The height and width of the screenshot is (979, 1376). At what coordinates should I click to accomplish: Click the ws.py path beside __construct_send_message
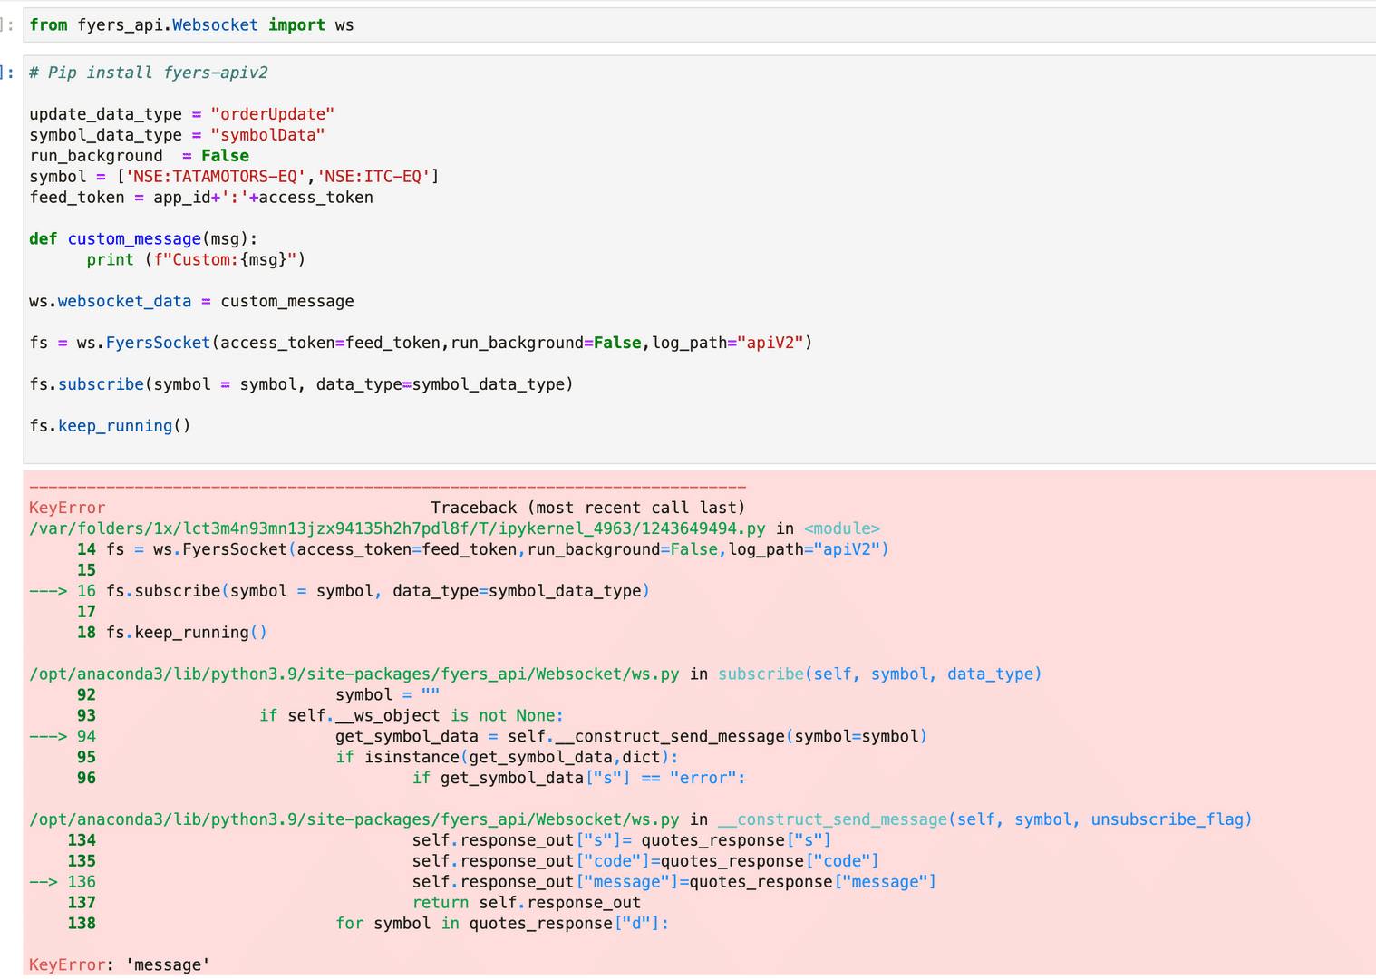pos(354,819)
